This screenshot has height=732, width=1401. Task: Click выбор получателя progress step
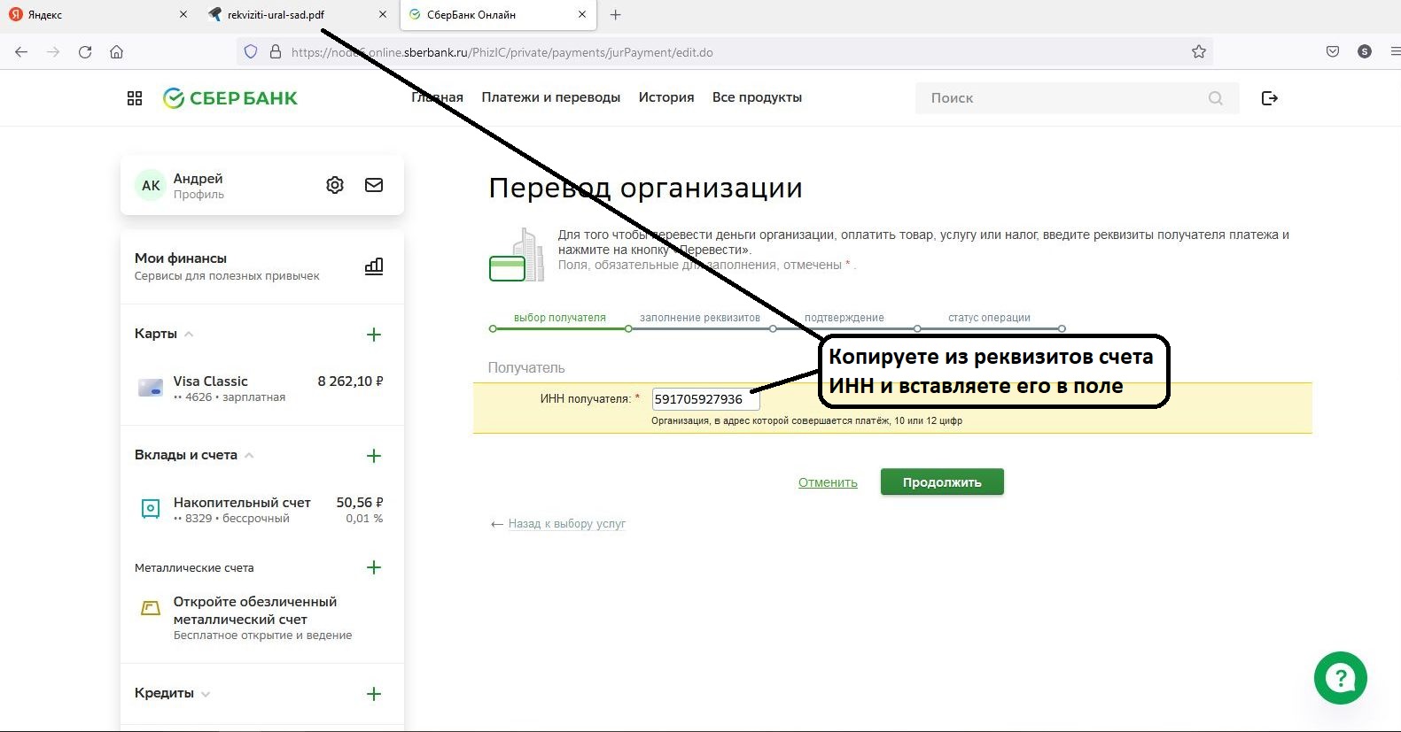560,318
